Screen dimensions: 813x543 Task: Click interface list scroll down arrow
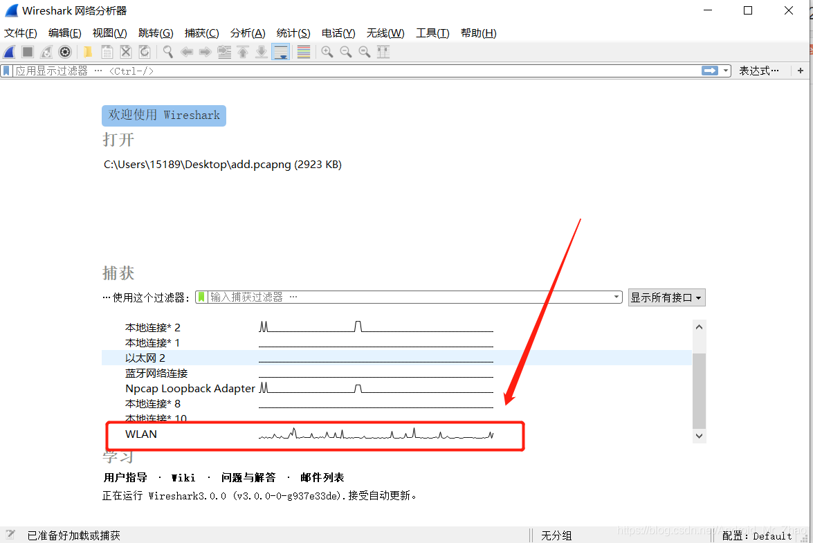pyautogui.click(x=699, y=436)
